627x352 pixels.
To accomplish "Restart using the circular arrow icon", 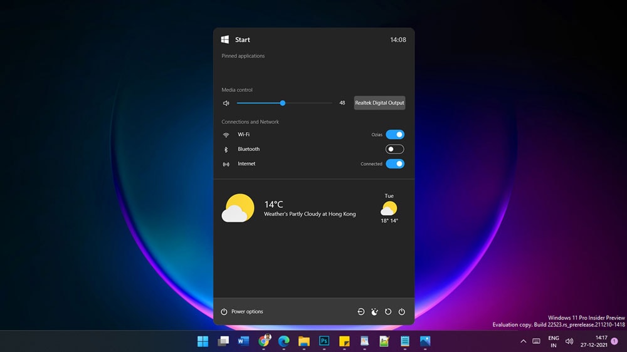I will pos(388,312).
